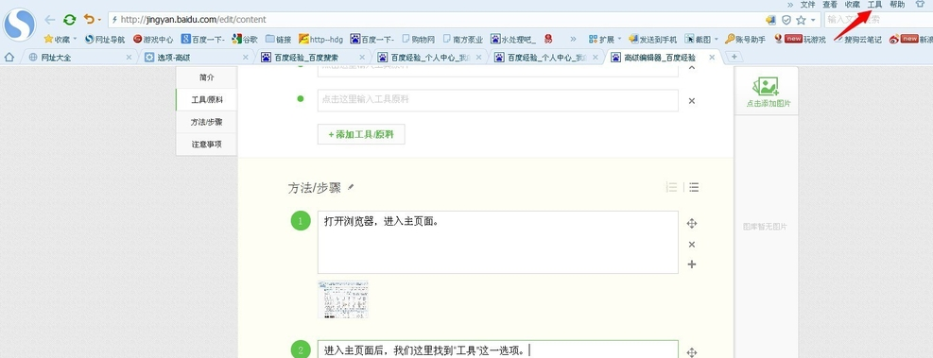The height and width of the screenshot is (358, 933).
Task: Expand the 截图 screenshot dropdown arrow
Action: click(716, 40)
